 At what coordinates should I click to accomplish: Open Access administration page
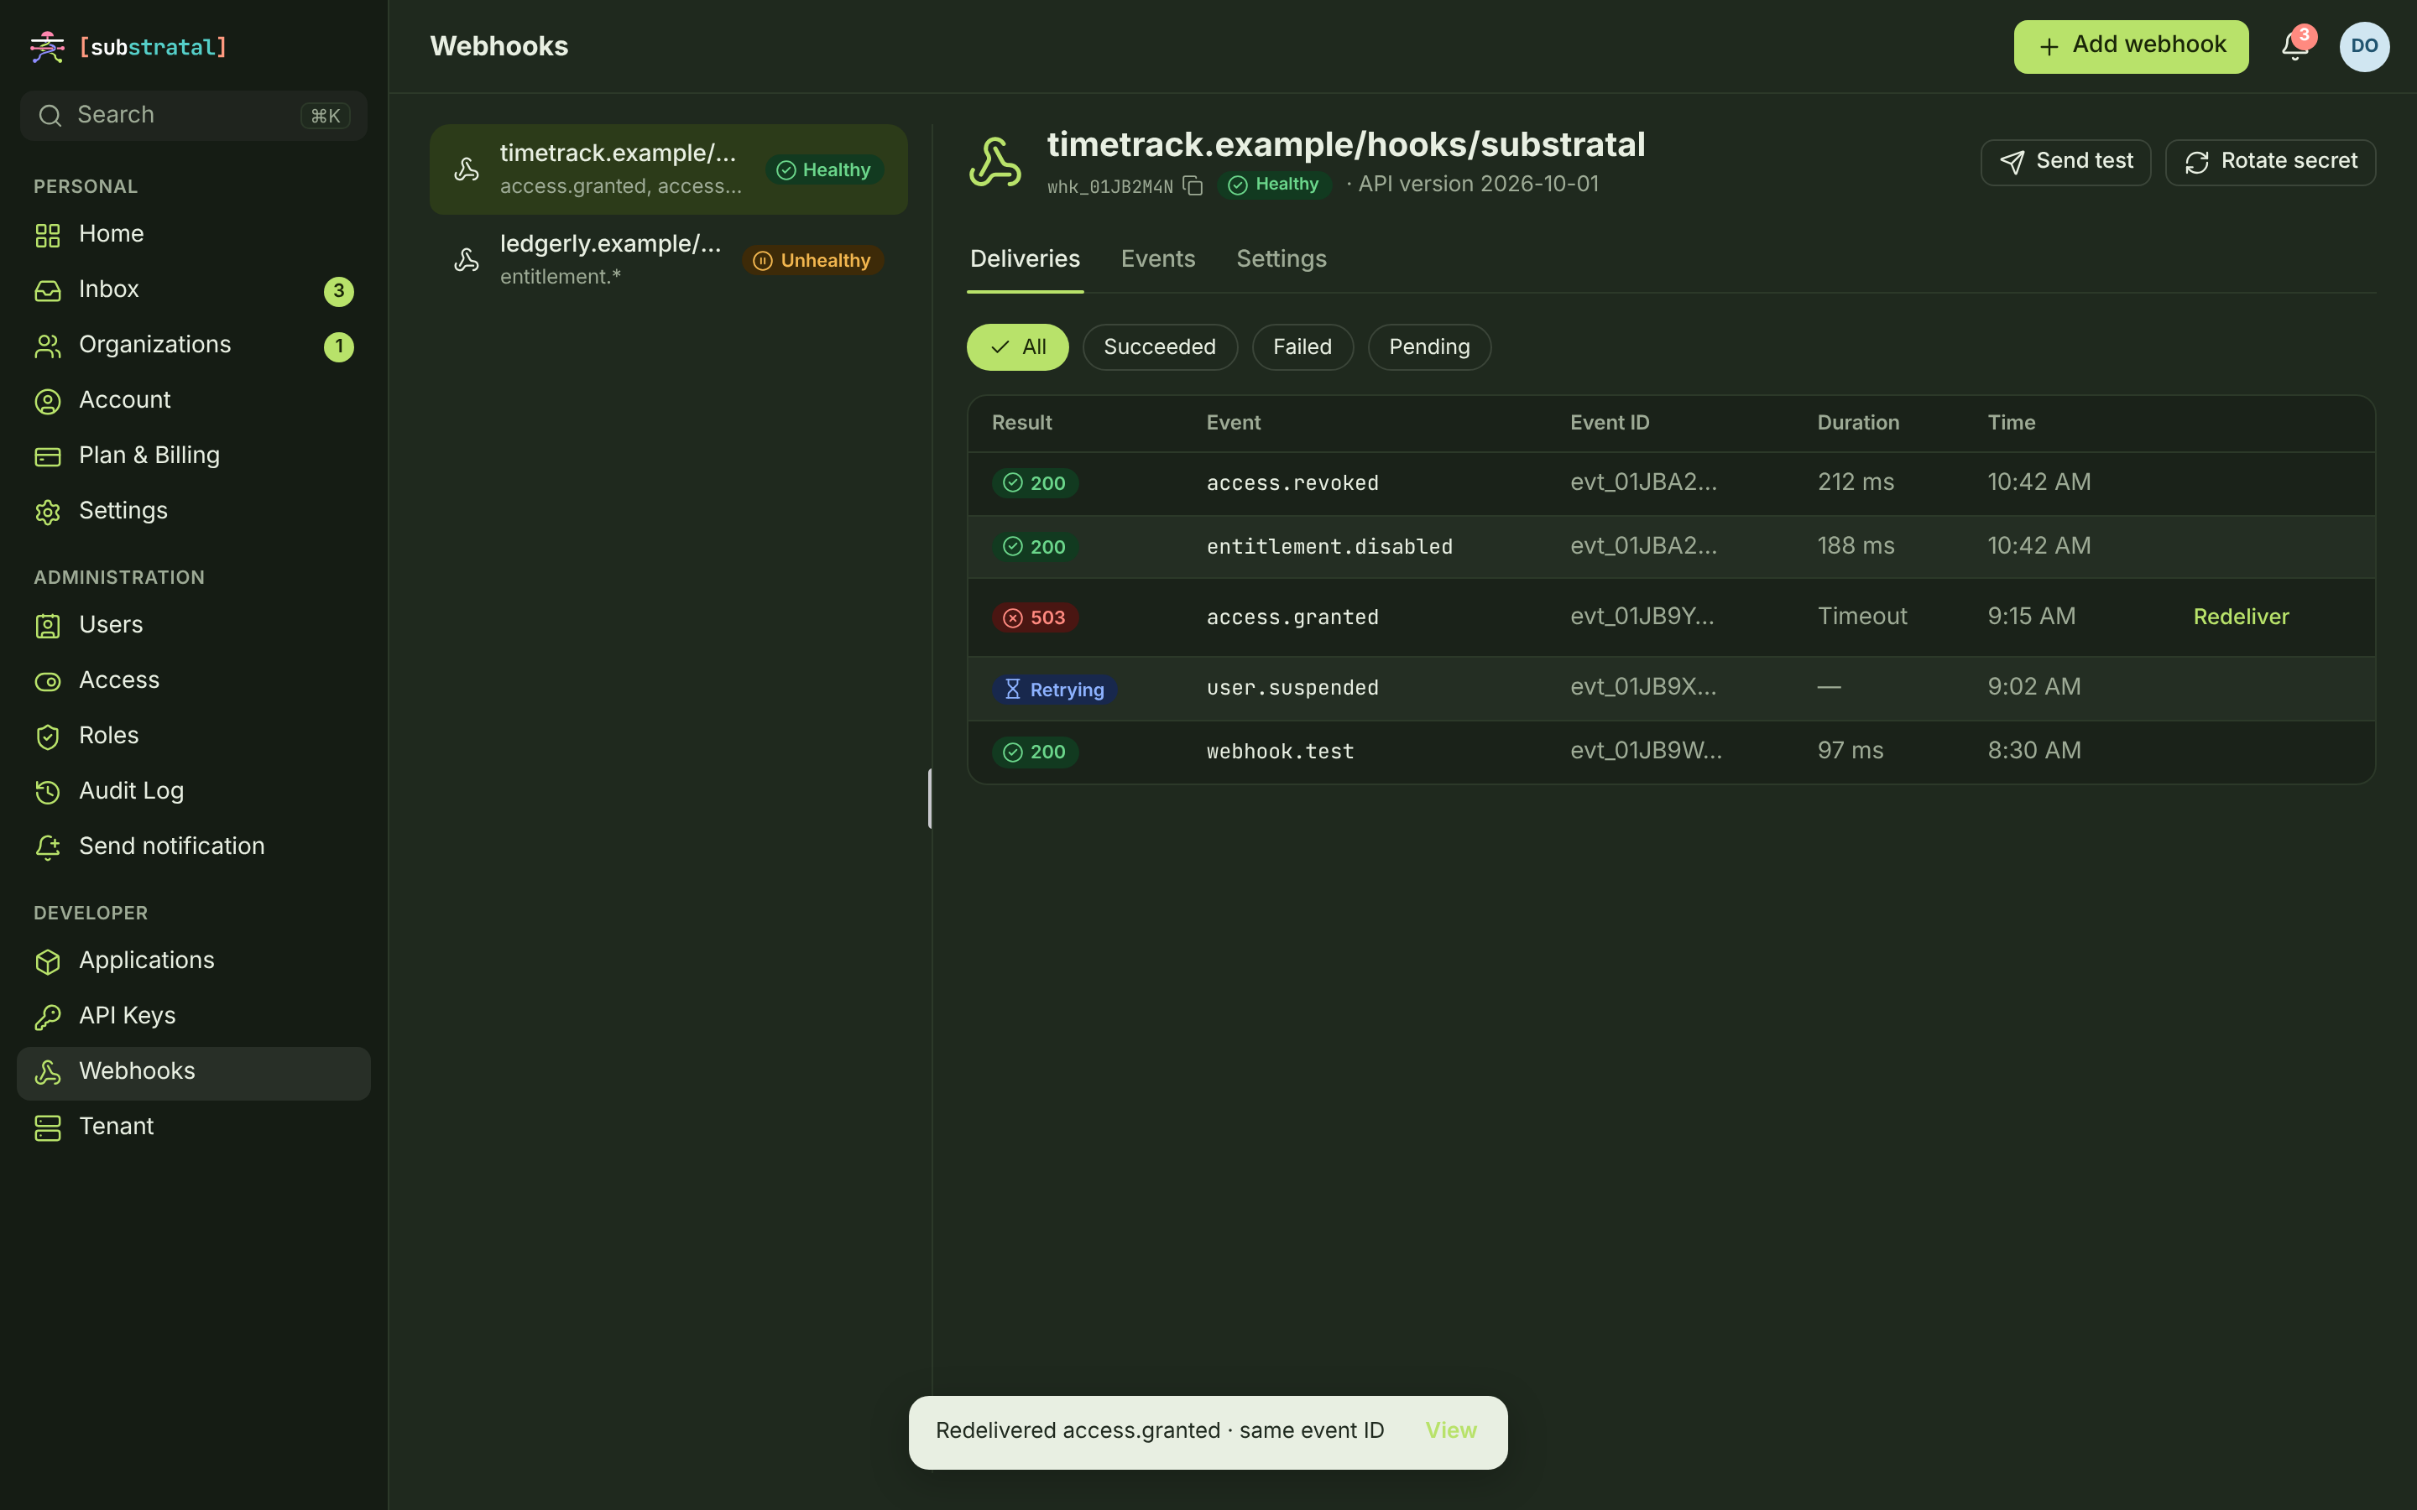(194, 680)
